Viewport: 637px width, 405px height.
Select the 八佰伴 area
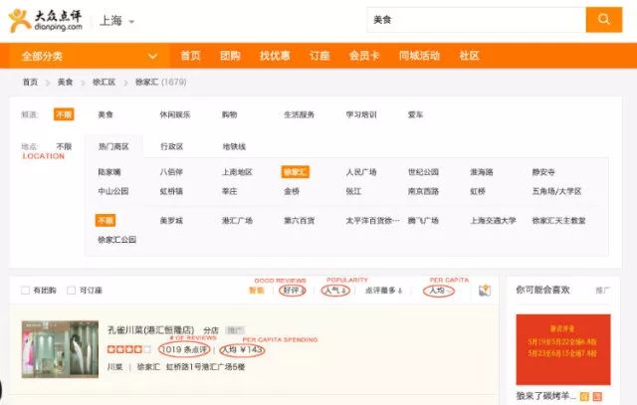tap(171, 172)
